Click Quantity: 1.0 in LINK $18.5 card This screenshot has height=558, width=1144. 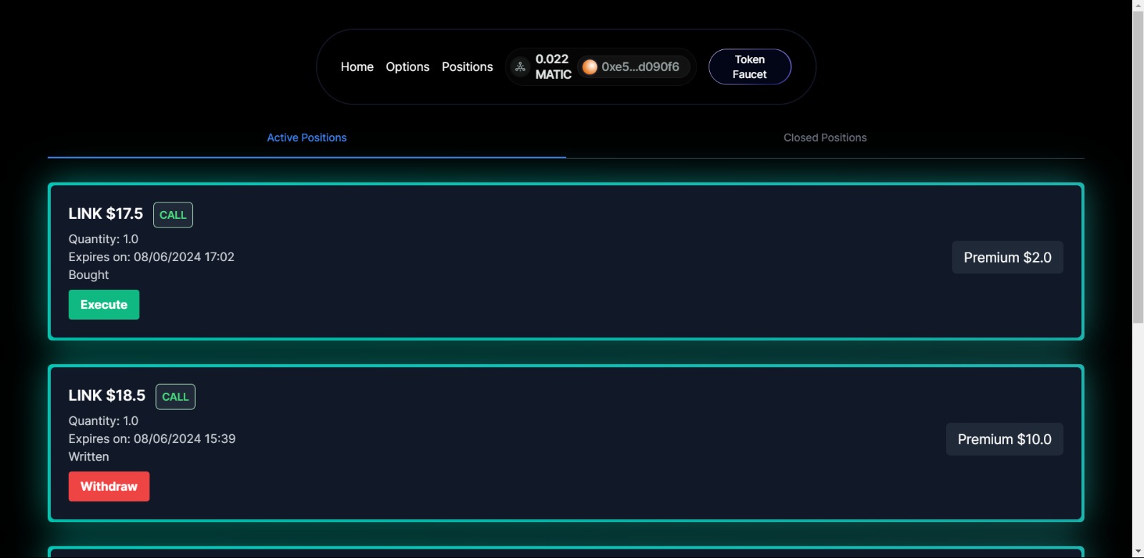click(104, 421)
